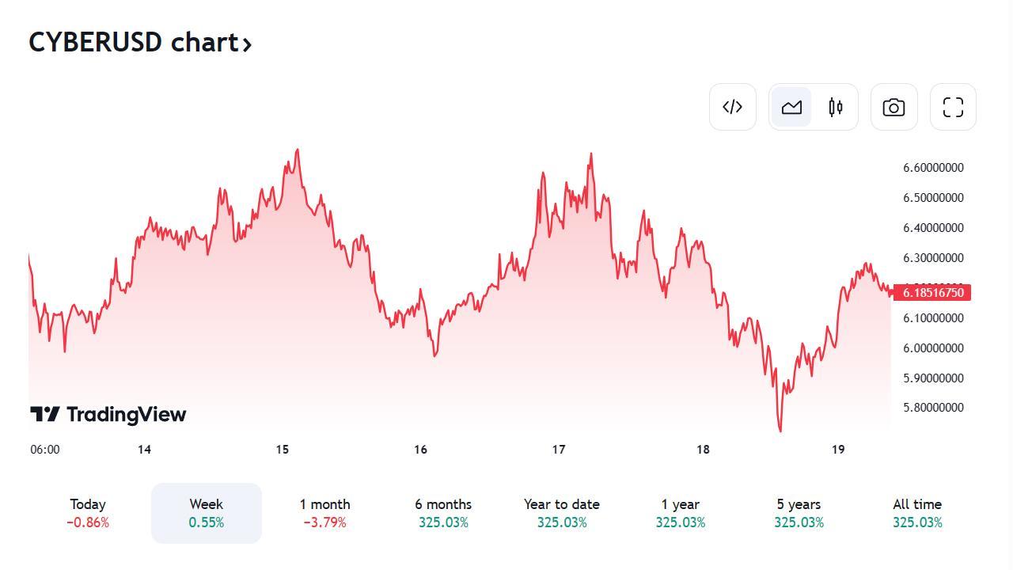
Task: Switch to the 1 month range
Action: [x=324, y=513]
